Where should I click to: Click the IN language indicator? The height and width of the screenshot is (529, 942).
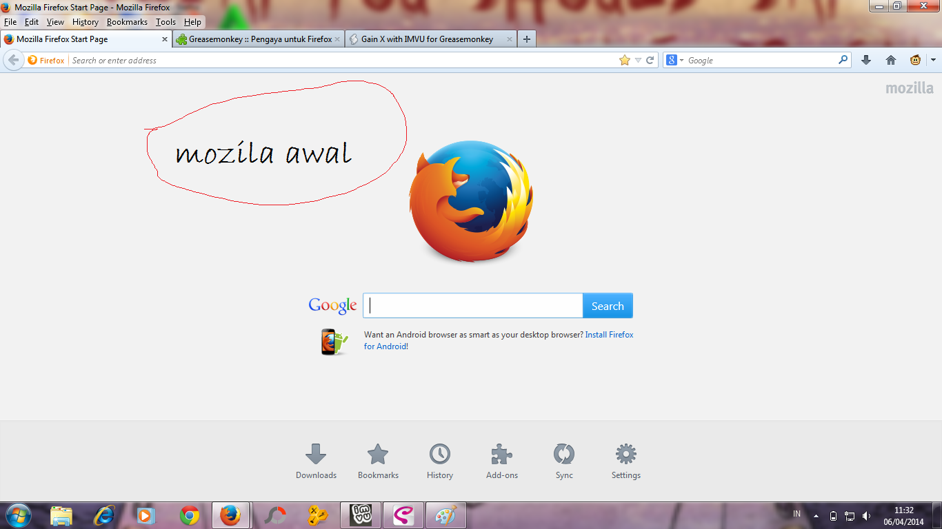pyautogui.click(x=797, y=514)
